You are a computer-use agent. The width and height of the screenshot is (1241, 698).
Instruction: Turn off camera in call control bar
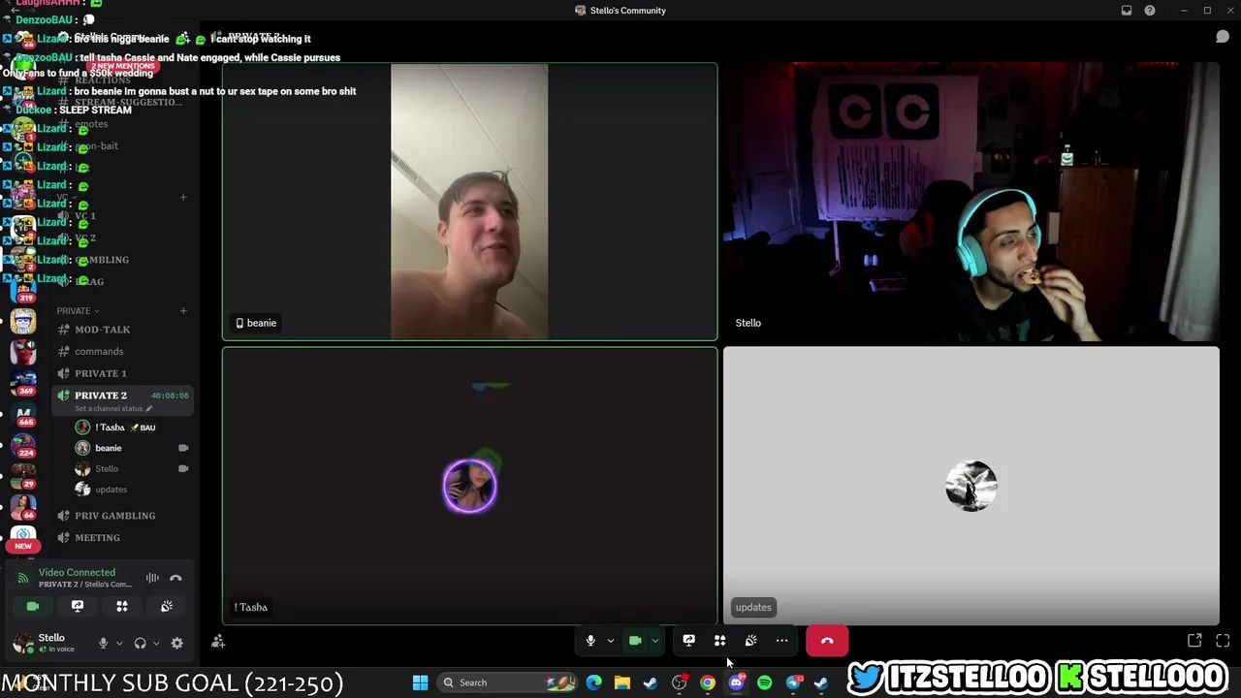pyautogui.click(x=635, y=641)
